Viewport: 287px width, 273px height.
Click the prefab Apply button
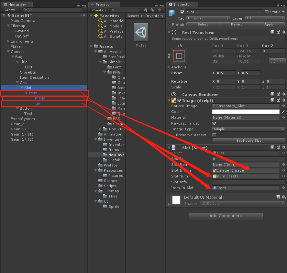(269, 24)
